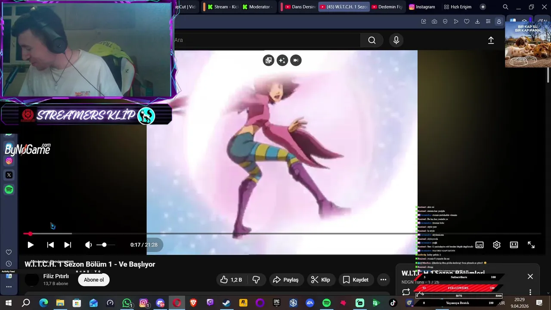Open the player settings gear
Viewport: 551px width, 310px height.
(x=497, y=245)
